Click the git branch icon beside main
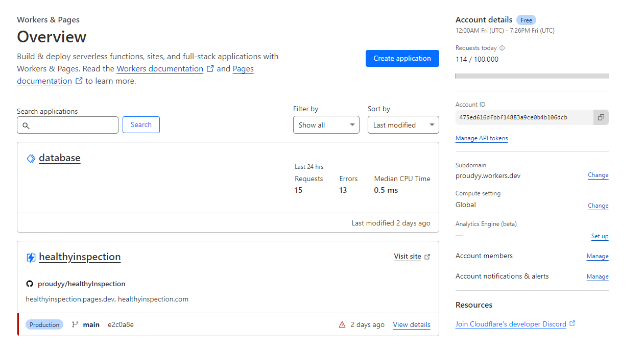The image size is (644, 353). pos(75,324)
